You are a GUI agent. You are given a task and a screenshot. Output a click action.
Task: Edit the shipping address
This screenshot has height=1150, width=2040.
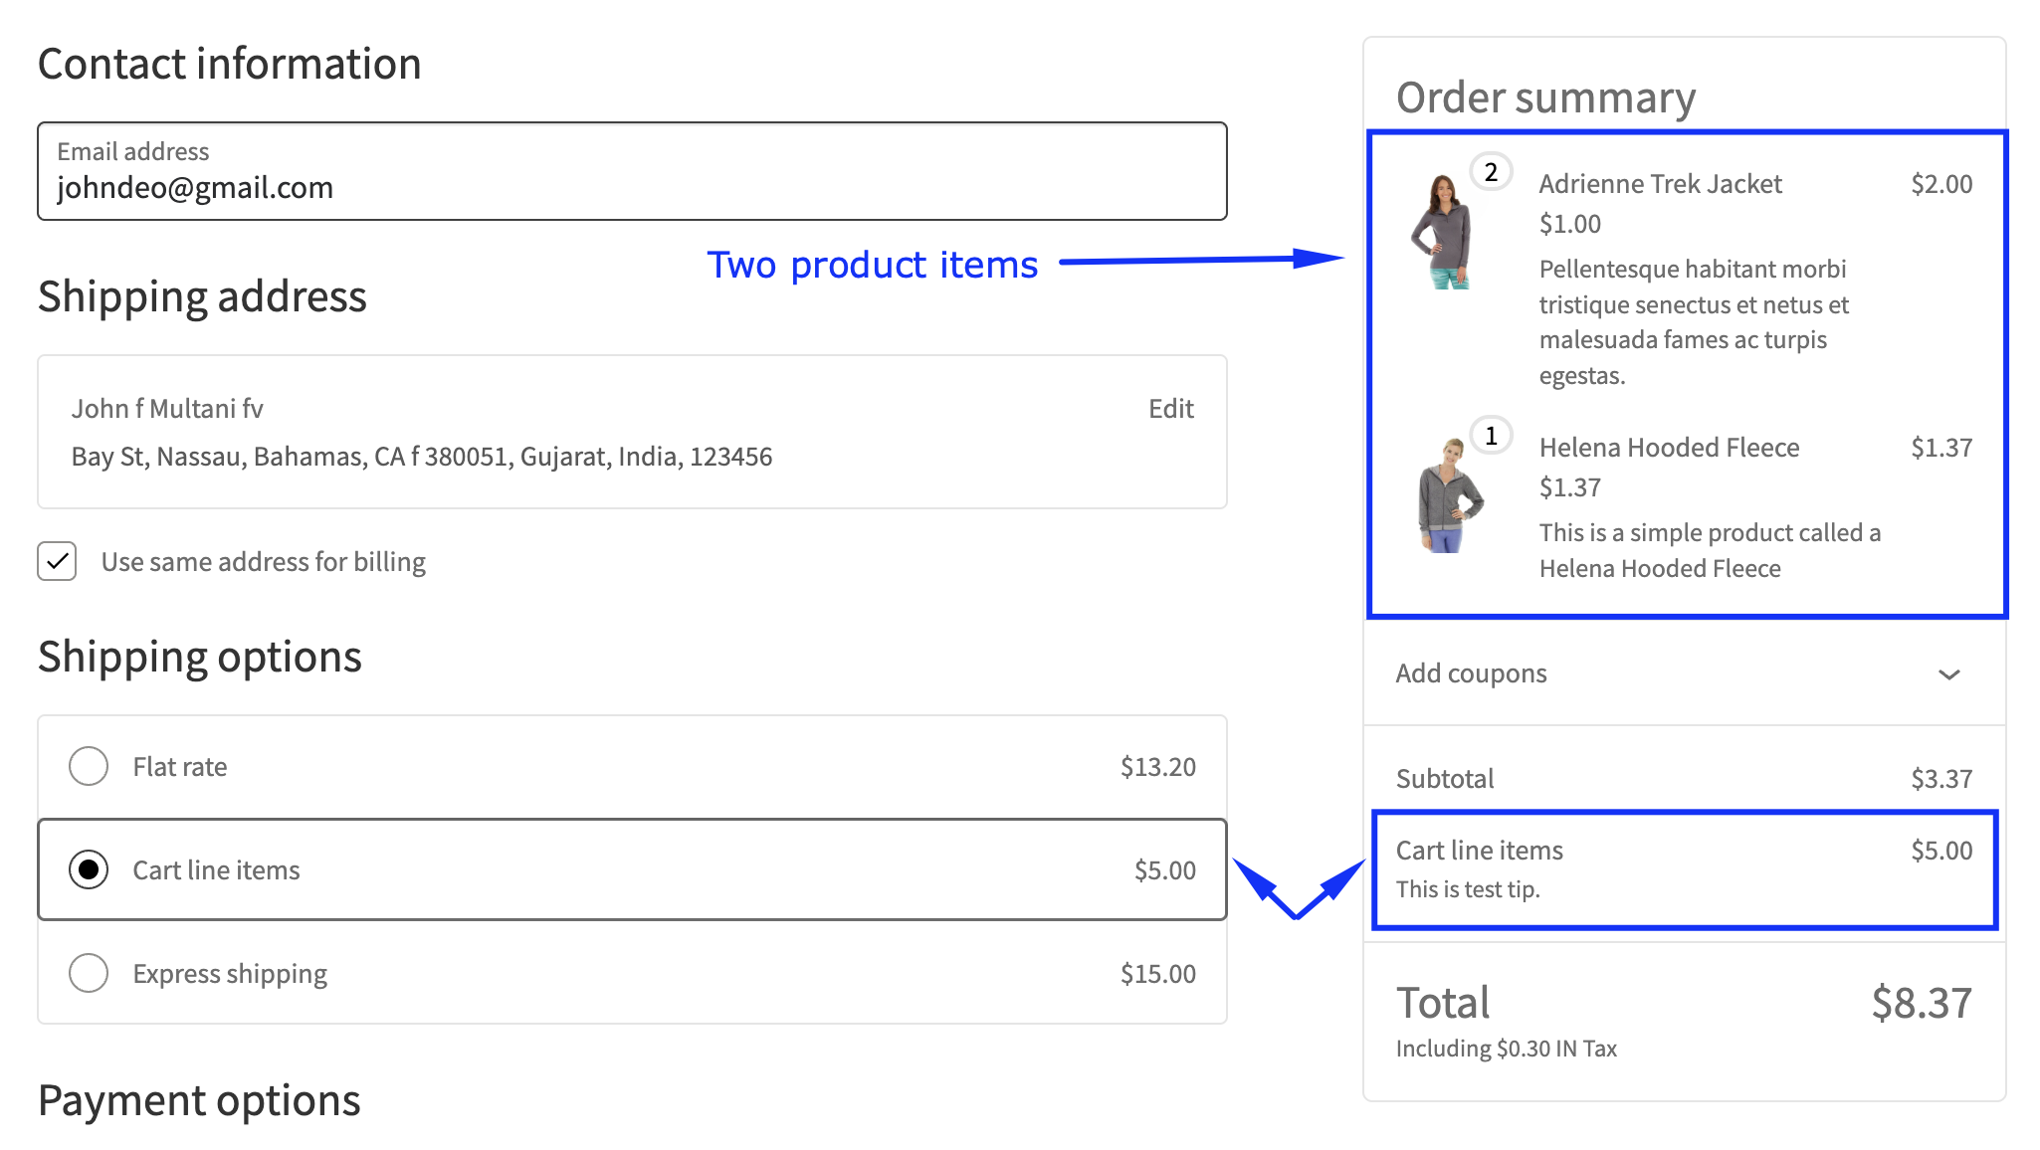pyautogui.click(x=1170, y=409)
